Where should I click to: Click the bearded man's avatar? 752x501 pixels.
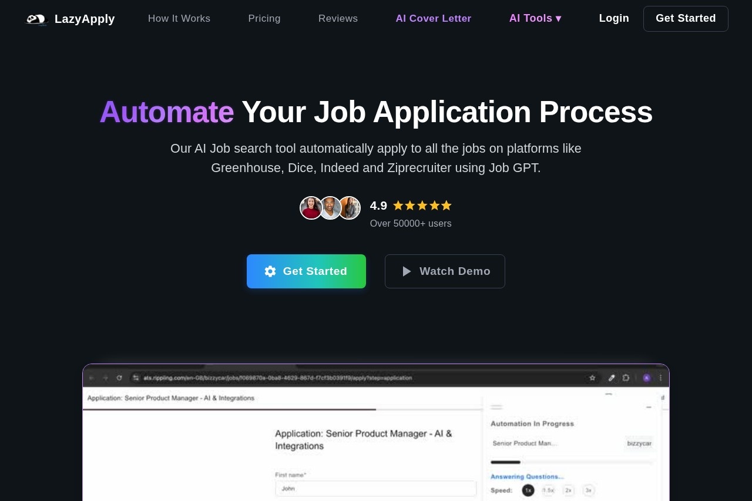point(330,208)
